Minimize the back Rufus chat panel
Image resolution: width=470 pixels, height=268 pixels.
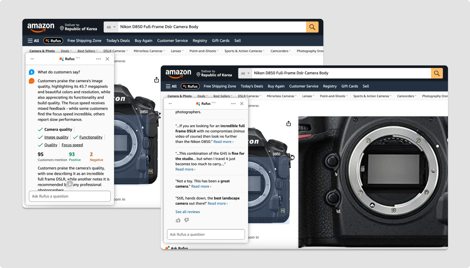(32, 59)
